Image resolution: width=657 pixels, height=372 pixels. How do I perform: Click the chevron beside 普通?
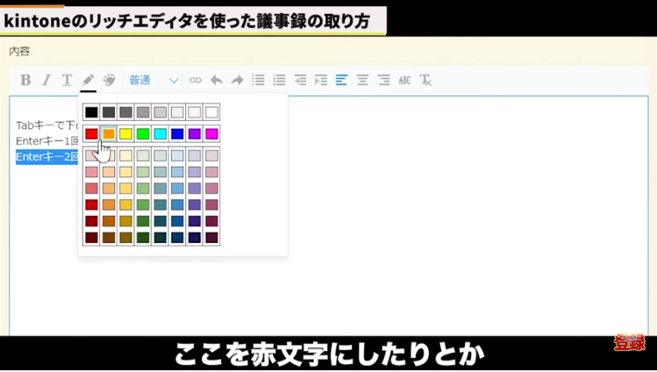tap(174, 81)
